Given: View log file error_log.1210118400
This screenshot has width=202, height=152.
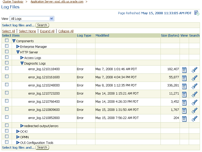Looking at the screenshot, I should [184, 70].
